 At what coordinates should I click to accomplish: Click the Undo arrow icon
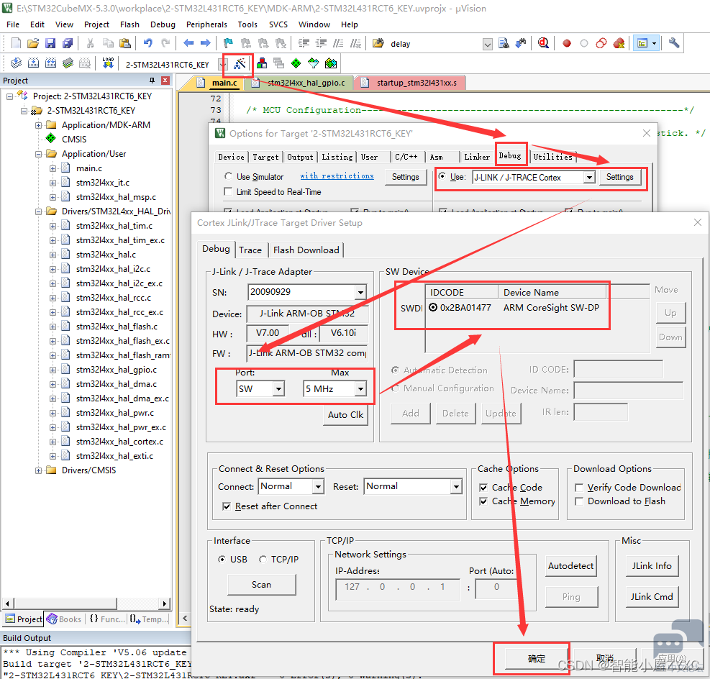(x=147, y=43)
